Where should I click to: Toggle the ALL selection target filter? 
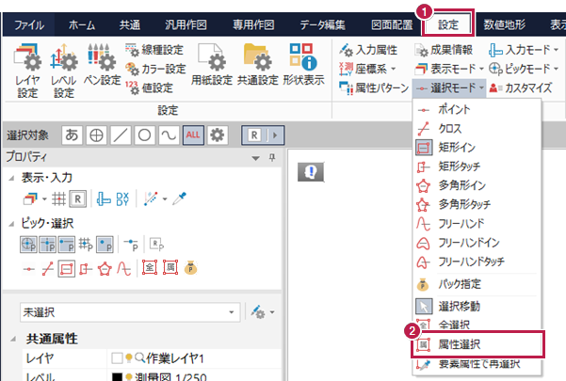tap(194, 135)
